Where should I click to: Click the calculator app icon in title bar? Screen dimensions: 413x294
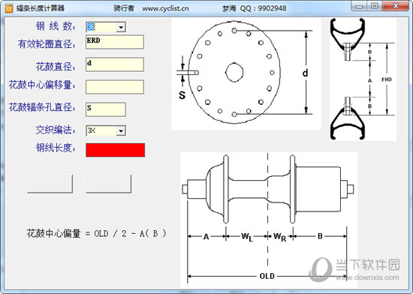[8, 8]
